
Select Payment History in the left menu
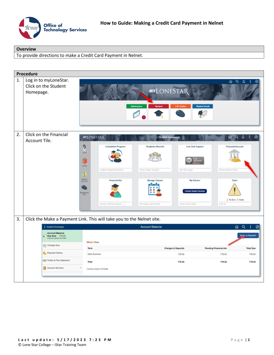point(62,253)
